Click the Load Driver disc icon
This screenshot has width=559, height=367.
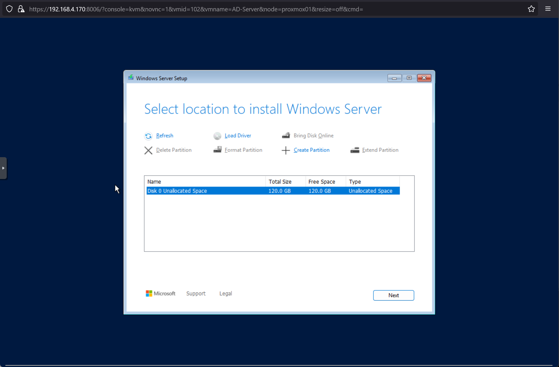217,136
